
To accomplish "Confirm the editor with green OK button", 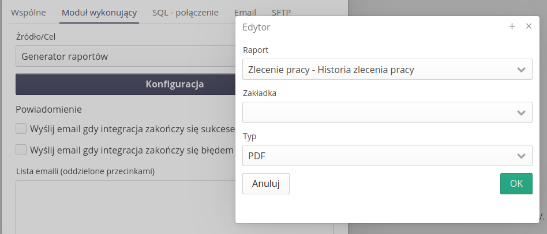I will (516, 184).
